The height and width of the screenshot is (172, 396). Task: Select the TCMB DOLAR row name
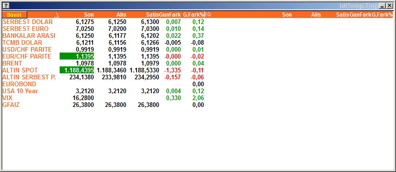click(x=22, y=42)
